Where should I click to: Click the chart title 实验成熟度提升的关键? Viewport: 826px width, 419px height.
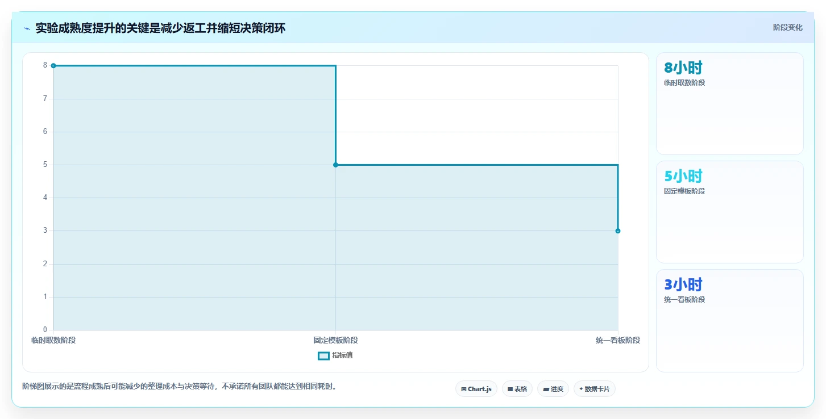(160, 28)
